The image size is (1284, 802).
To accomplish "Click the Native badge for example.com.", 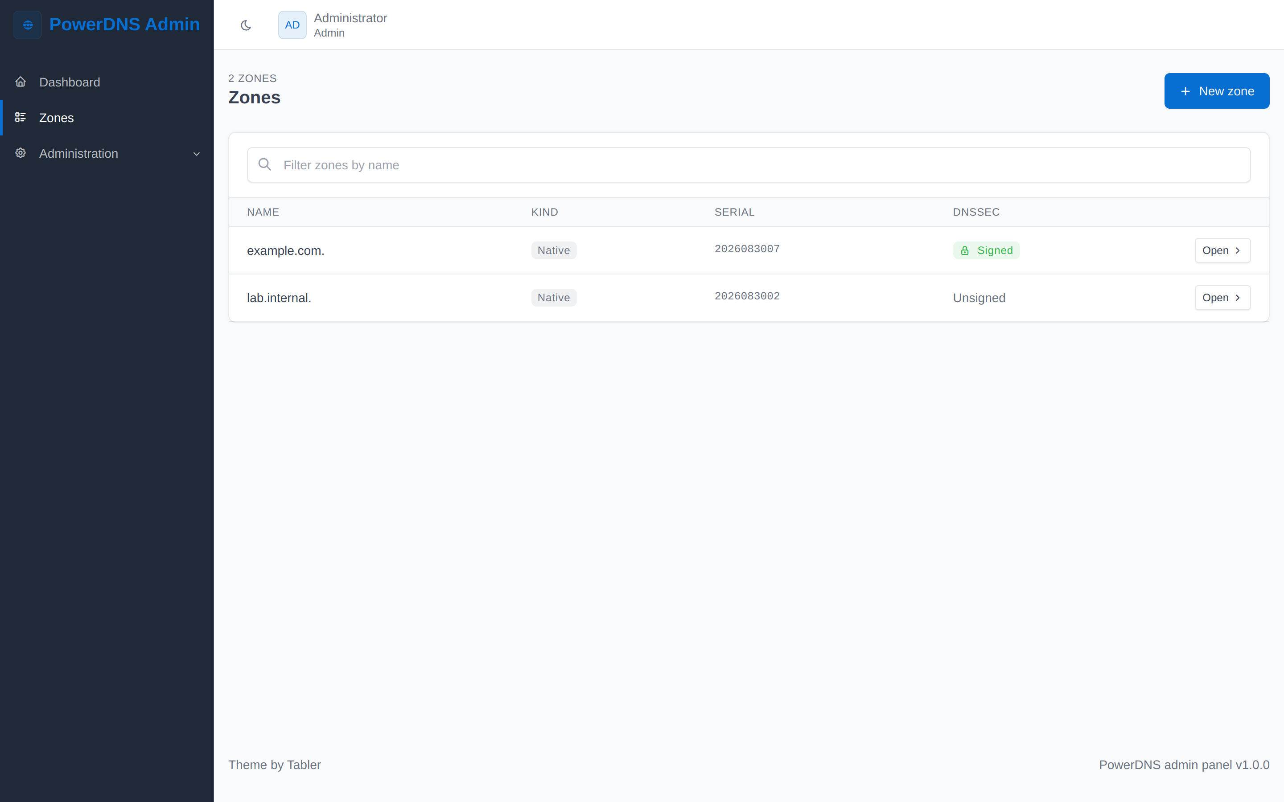I will point(553,250).
